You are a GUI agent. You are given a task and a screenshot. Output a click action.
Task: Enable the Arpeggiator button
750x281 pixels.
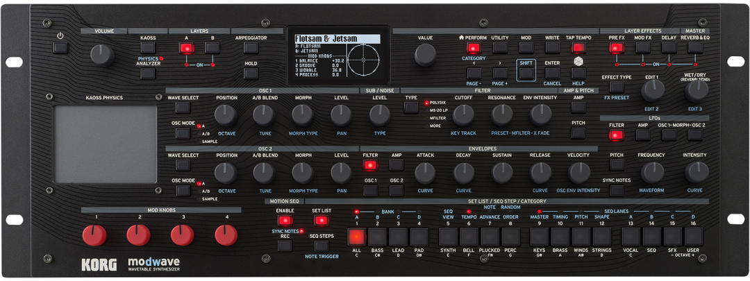tap(251, 47)
